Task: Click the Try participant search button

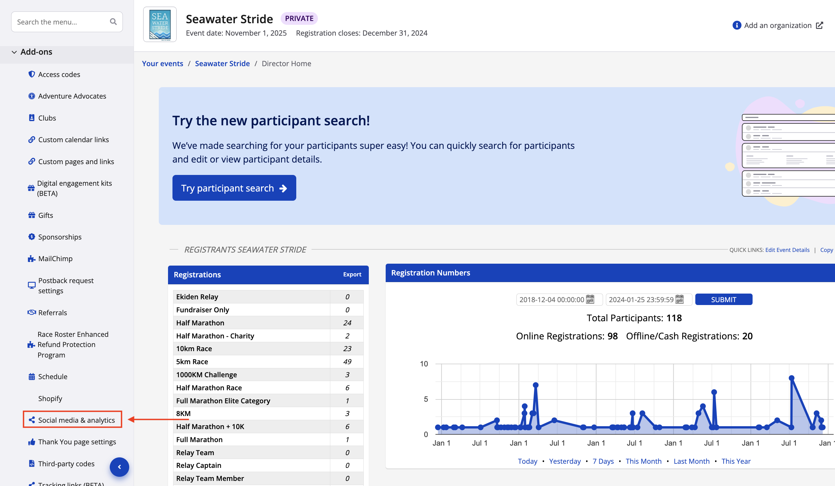Action: point(234,188)
